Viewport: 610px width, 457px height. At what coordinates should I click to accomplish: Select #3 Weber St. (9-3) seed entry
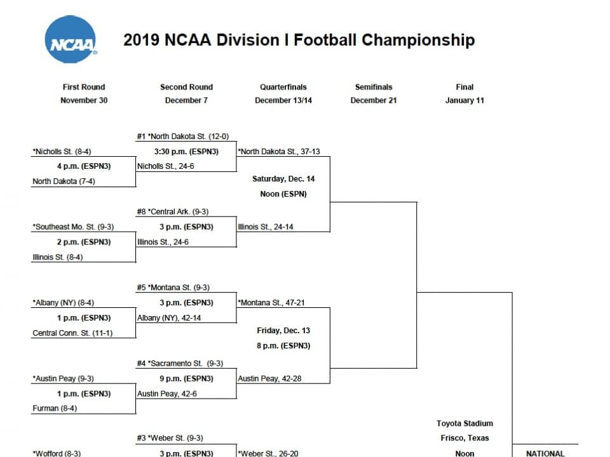tap(170, 438)
